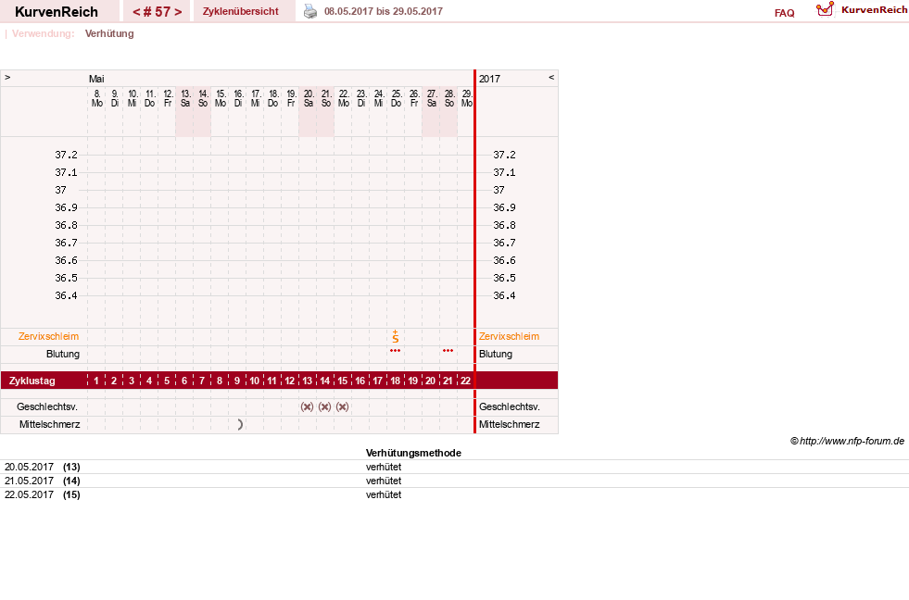The image size is (909, 600).
Task: Expand chart with the > arrow left of Mai
Action: coord(7,78)
